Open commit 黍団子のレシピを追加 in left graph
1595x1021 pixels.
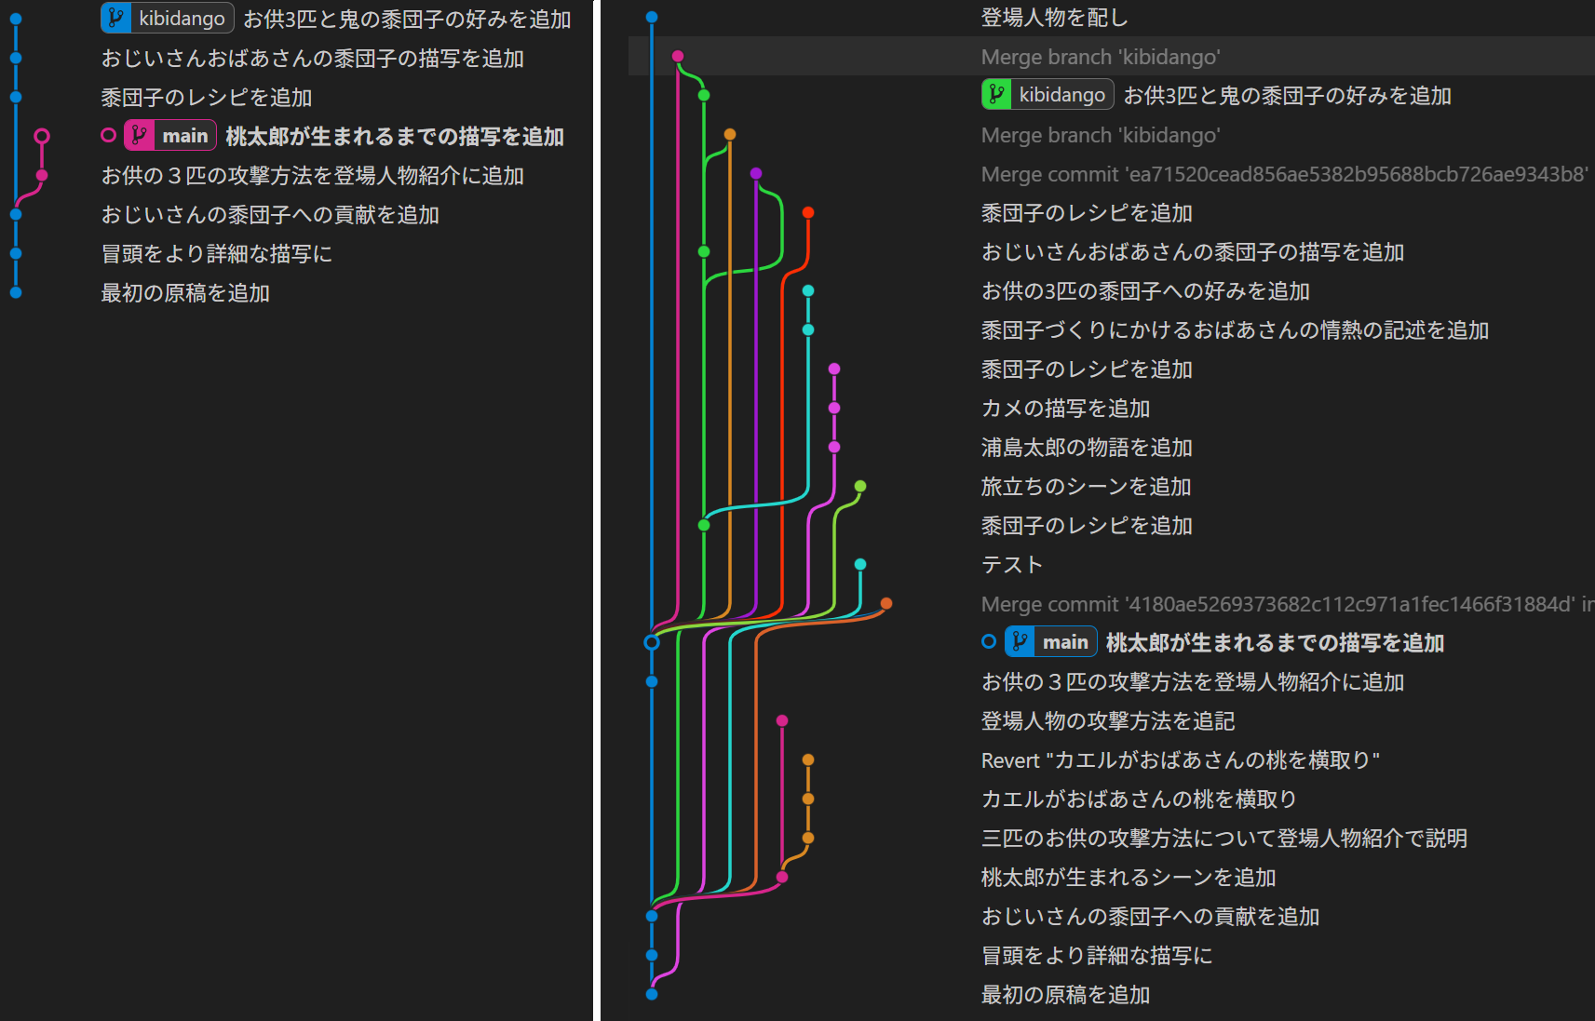pyautogui.click(x=207, y=98)
